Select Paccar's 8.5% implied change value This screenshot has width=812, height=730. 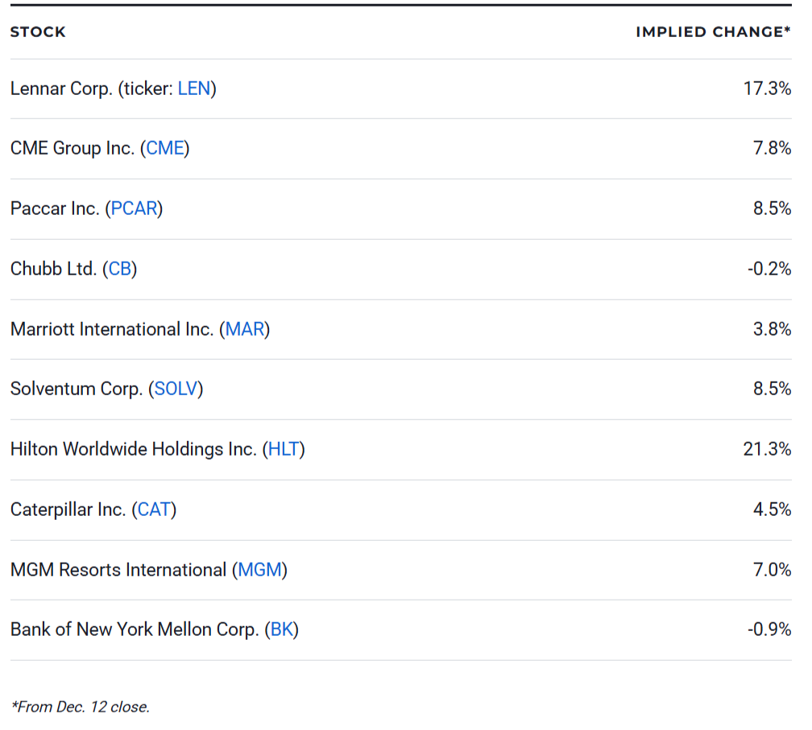coord(772,208)
